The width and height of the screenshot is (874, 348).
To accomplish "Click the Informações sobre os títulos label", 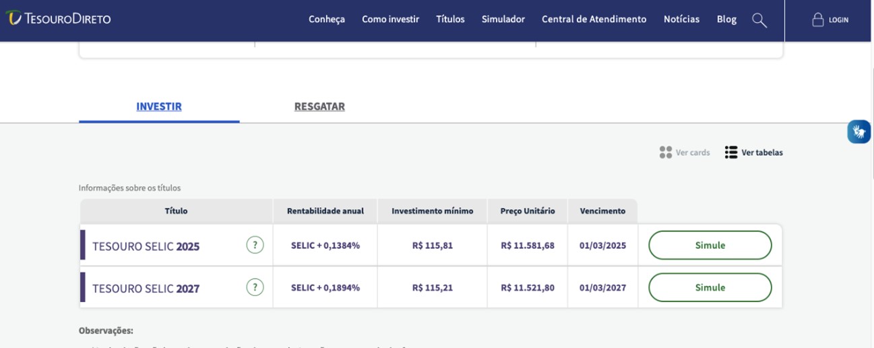I will pos(130,188).
